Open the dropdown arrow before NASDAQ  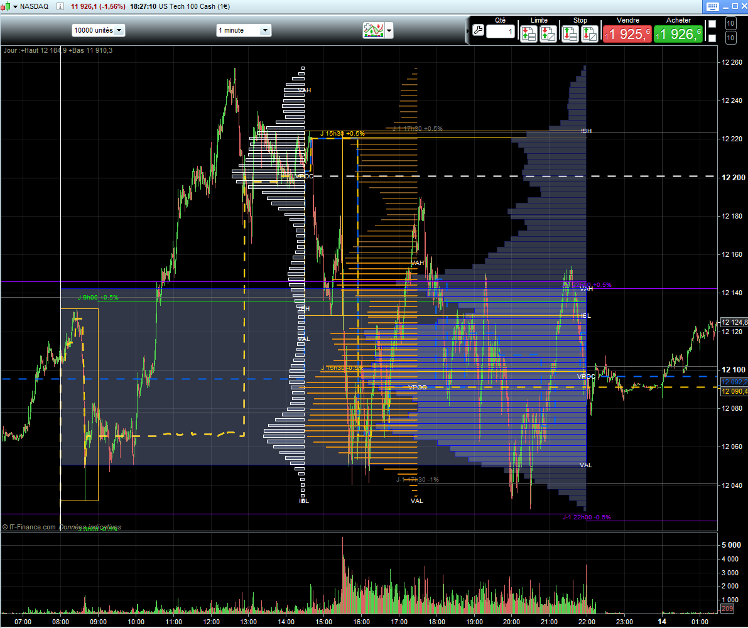click(15, 7)
